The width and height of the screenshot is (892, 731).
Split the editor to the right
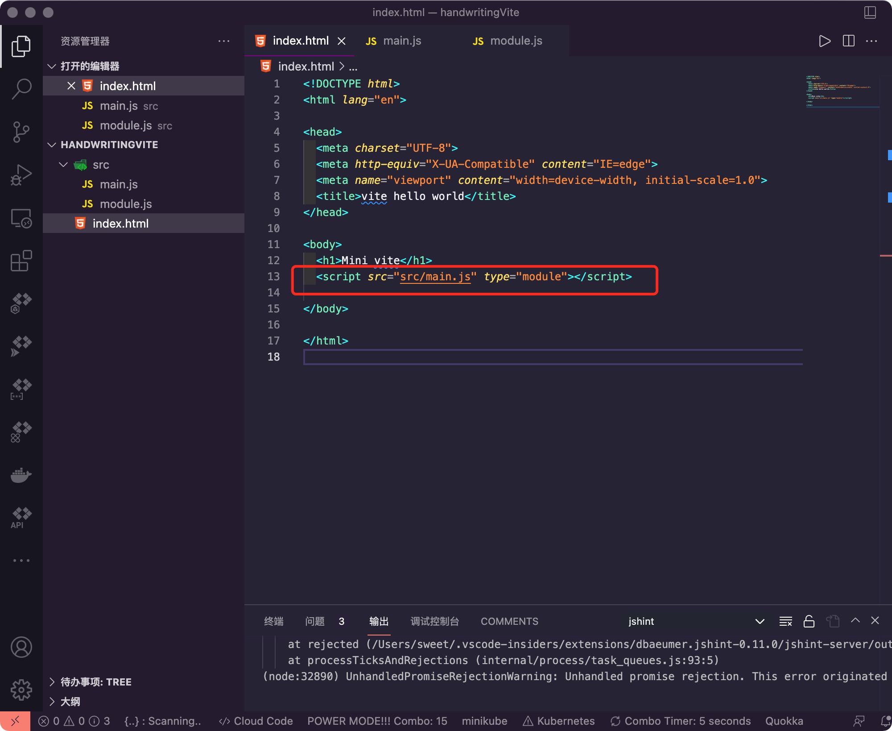pos(848,41)
